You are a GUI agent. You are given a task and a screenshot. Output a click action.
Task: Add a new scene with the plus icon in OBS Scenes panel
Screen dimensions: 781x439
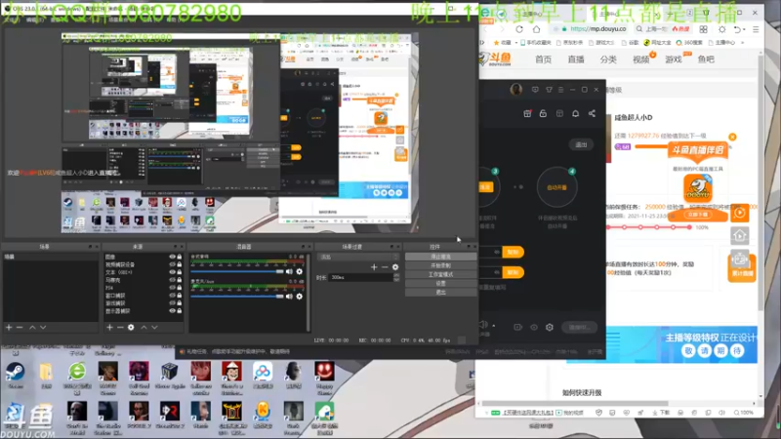(x=9, y=328)
